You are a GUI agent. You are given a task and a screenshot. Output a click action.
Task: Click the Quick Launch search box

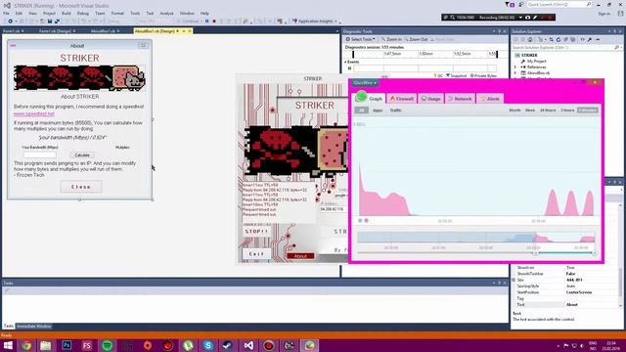pyautogui.click(x=559, y=4)
